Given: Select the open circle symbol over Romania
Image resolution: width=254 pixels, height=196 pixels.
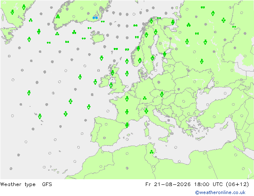Looking at the screenshot, I should coord(183,101).
